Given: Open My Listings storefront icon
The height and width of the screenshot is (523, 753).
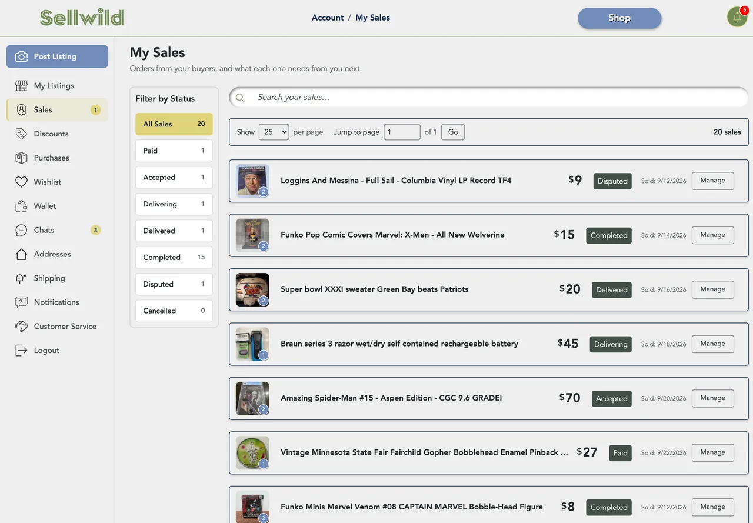Looking at the screenshot, I should coord(22,86).
